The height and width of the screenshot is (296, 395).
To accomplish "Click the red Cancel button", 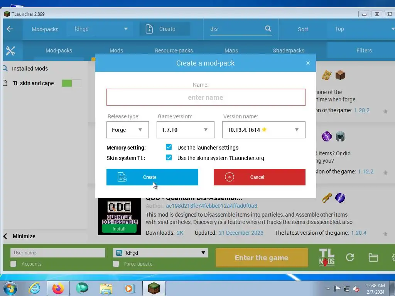I will pyautogui.click(x=260, y=177).
